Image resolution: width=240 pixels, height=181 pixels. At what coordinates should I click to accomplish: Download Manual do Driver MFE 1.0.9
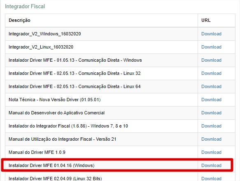point(211,152)
